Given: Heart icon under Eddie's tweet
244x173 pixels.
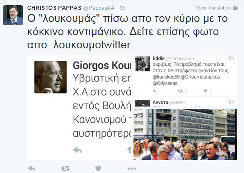Looking at the screenshot, I should [x=206, y=91].
